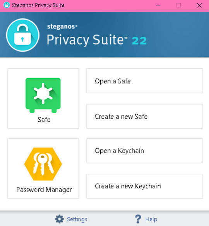Click the yellow keys Password Manager icon

coord(43,164)
